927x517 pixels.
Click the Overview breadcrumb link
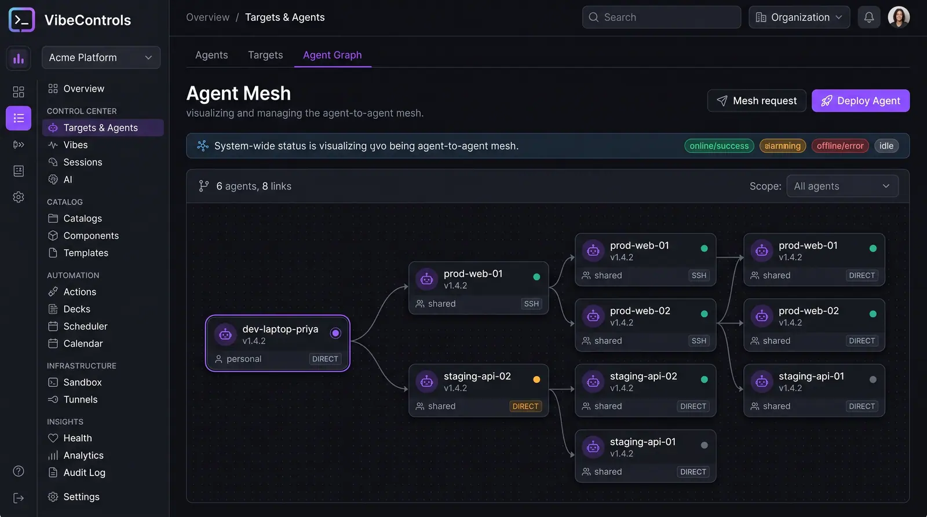point(207,17)
